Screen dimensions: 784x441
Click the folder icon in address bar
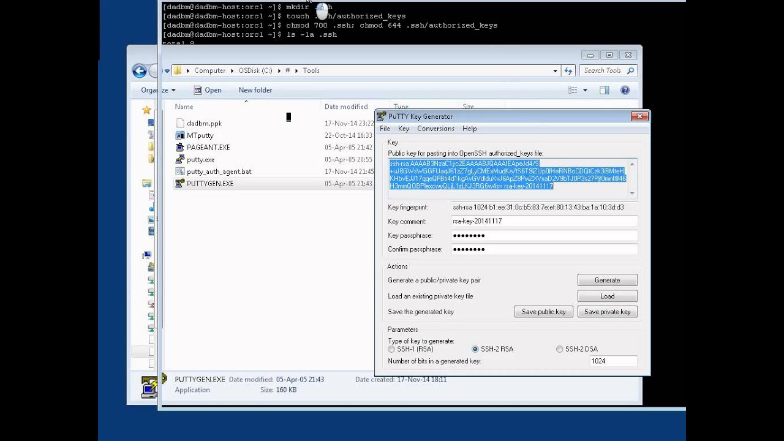pos(178,70)
